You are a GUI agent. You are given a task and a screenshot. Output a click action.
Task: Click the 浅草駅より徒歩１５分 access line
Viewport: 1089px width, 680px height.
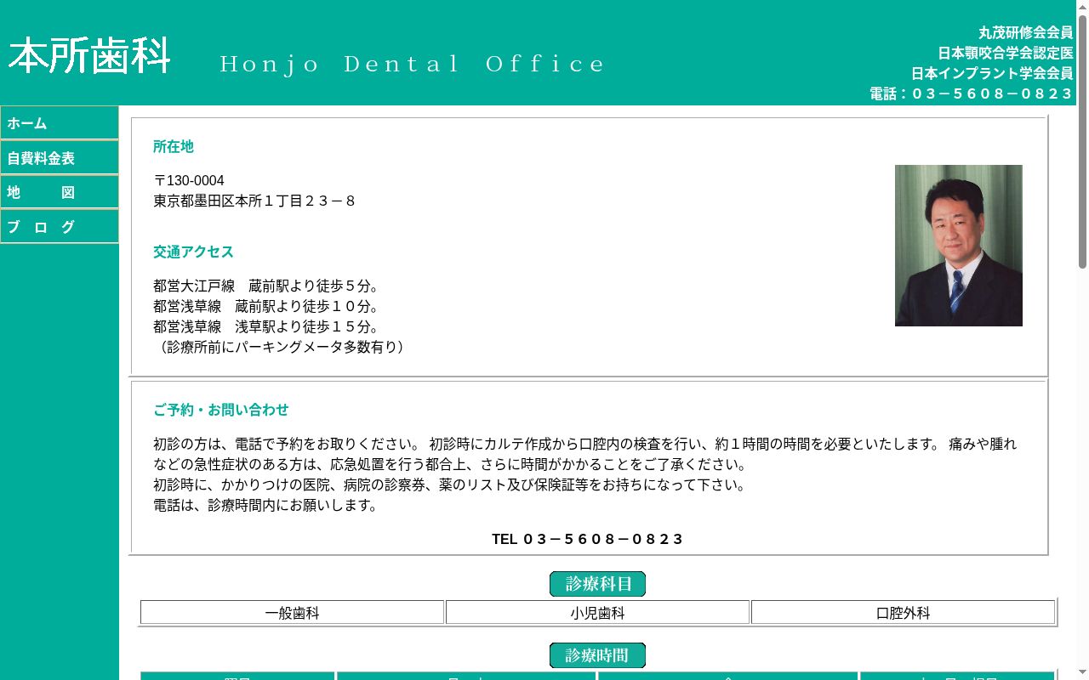coord(266,326)
